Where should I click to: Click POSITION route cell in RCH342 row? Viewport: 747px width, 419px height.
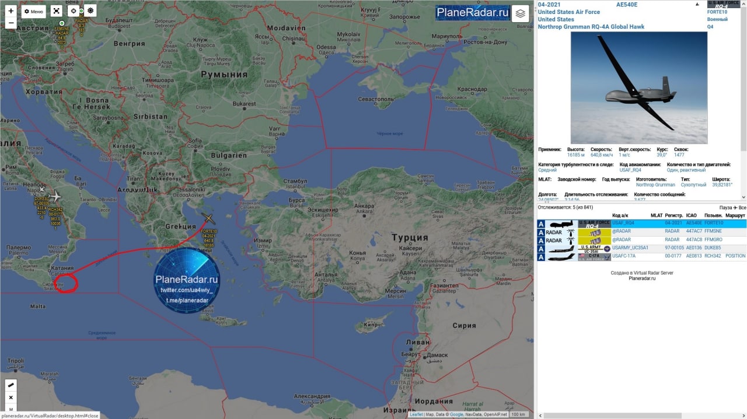(735, 256)
